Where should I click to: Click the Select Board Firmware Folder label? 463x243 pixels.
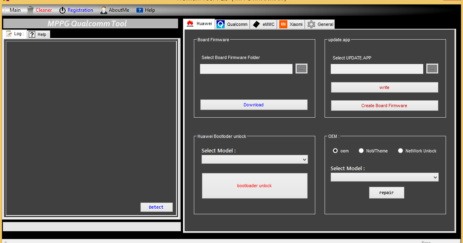click(231, 57)
